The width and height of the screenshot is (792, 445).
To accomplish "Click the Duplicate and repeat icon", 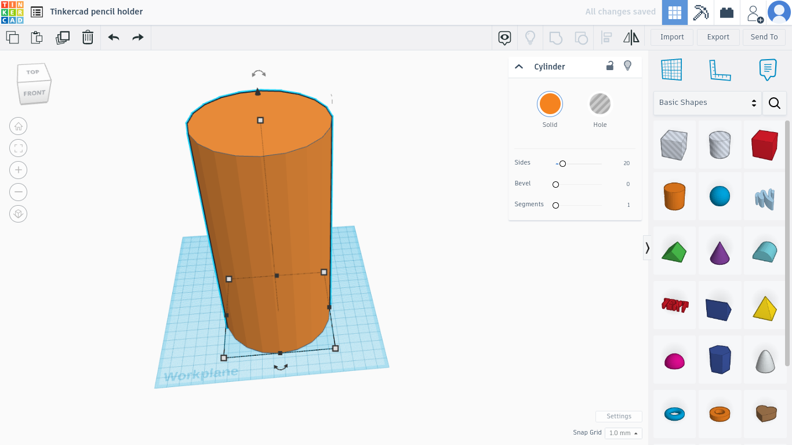I will click(x=63, y=38).
